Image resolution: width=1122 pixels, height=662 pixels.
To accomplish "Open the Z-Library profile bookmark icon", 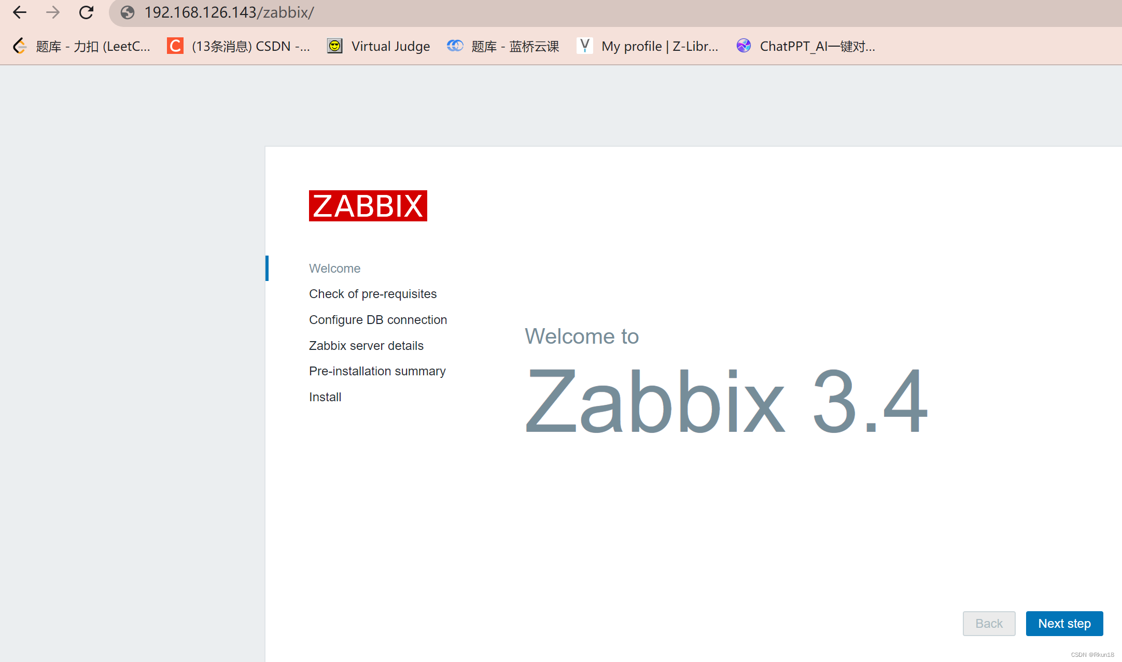I will pos(585,46).
